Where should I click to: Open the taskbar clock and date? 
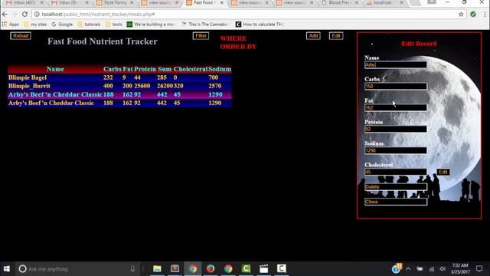[460, 269]
